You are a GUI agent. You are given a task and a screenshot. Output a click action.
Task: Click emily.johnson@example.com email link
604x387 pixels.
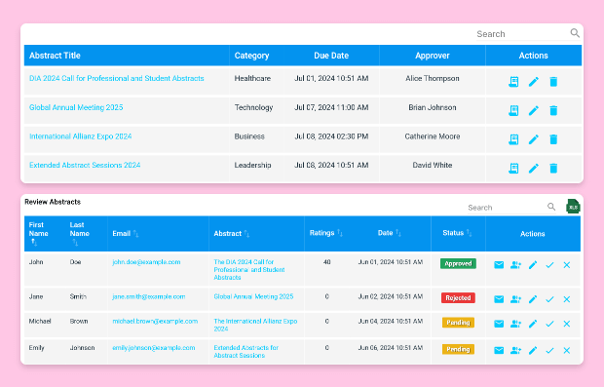pyautogui.click(x=154, y=348)
